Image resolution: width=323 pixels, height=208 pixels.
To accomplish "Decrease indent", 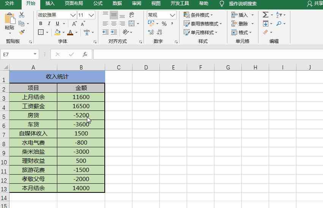I will coord(106,32).
